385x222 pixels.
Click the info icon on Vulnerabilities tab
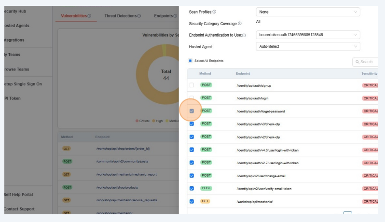(x=89, y=16)
